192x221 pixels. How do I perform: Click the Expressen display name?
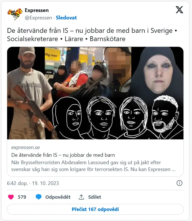coord(37,10)
